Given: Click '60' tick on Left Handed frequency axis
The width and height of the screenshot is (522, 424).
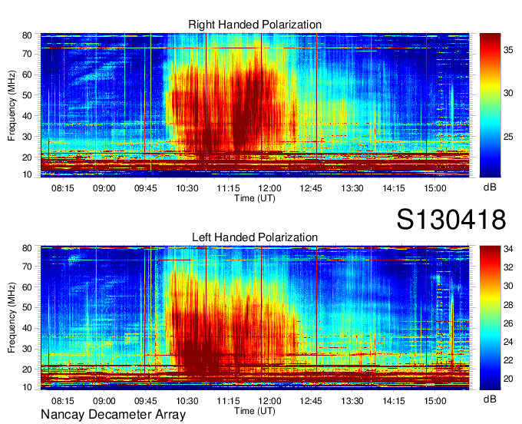Looking at the screenshot, I should [27, 287].
